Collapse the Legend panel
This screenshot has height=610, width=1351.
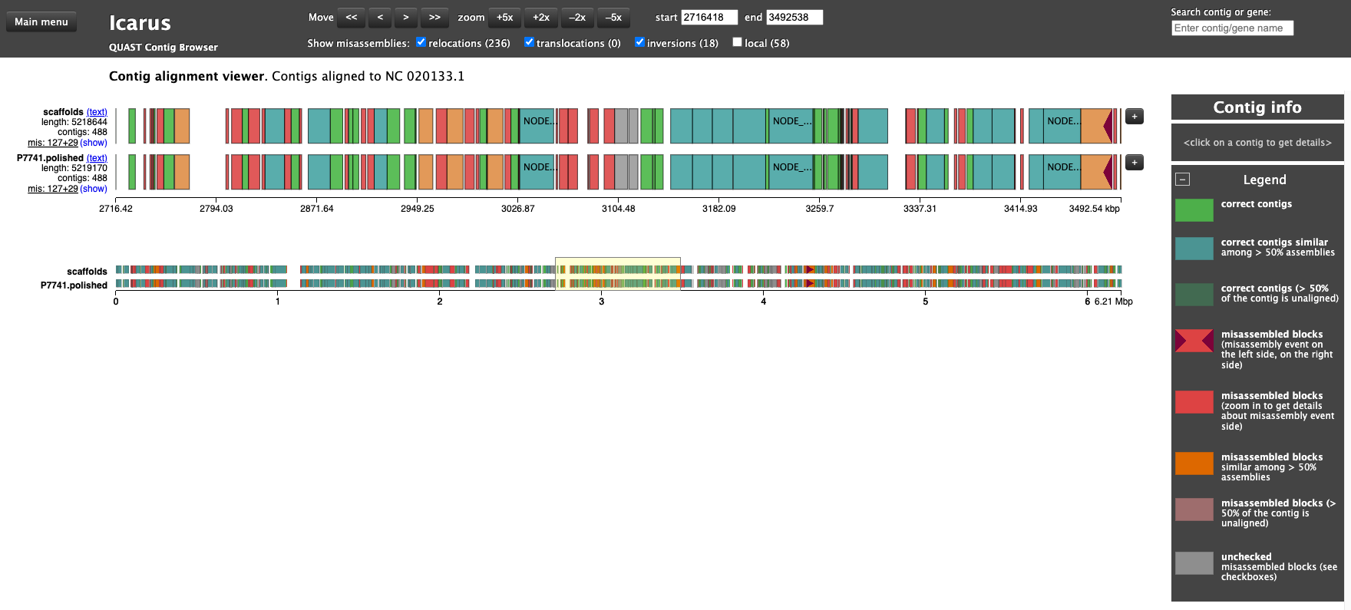[1183, 180]
